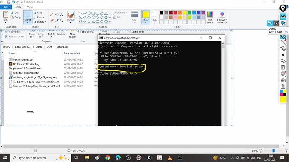
Task: Click the overlay yellow color swatch
Action: point(283,99)
